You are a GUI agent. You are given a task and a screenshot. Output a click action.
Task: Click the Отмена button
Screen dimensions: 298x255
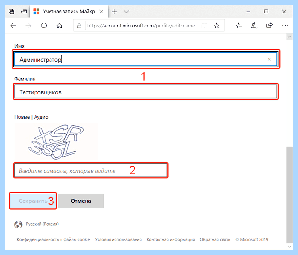pyautogui.click(x=81, y=201)
